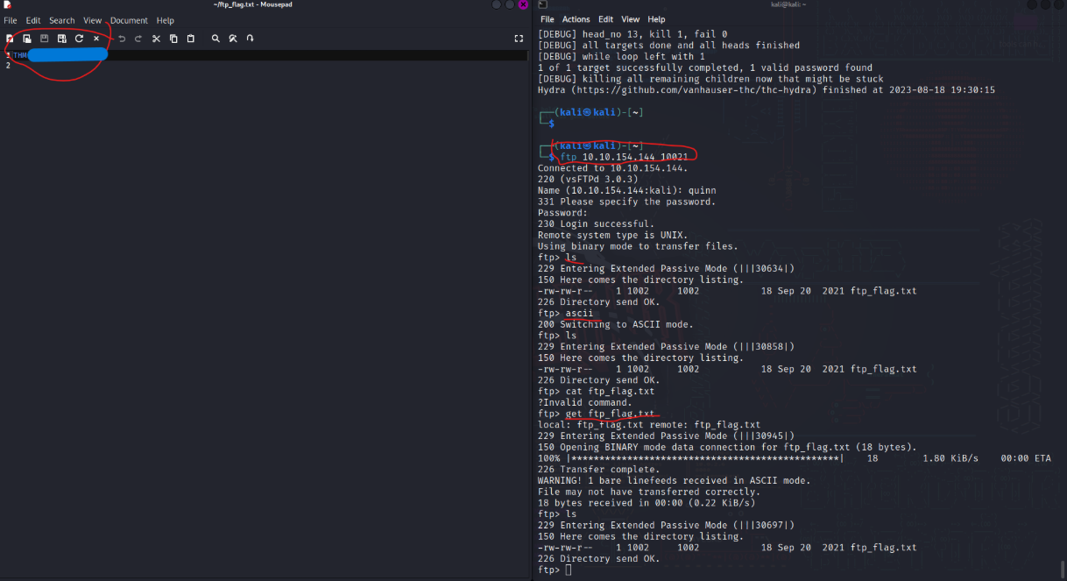Click the Find and Replace icon
Viewport: 1067px width, 581px height.
click(x=233, y=39)
